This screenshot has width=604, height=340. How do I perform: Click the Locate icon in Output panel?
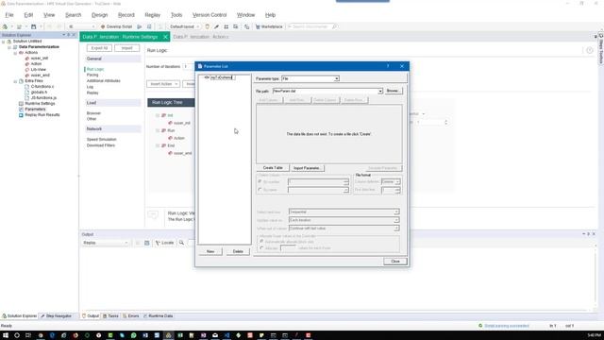[158, 243]
